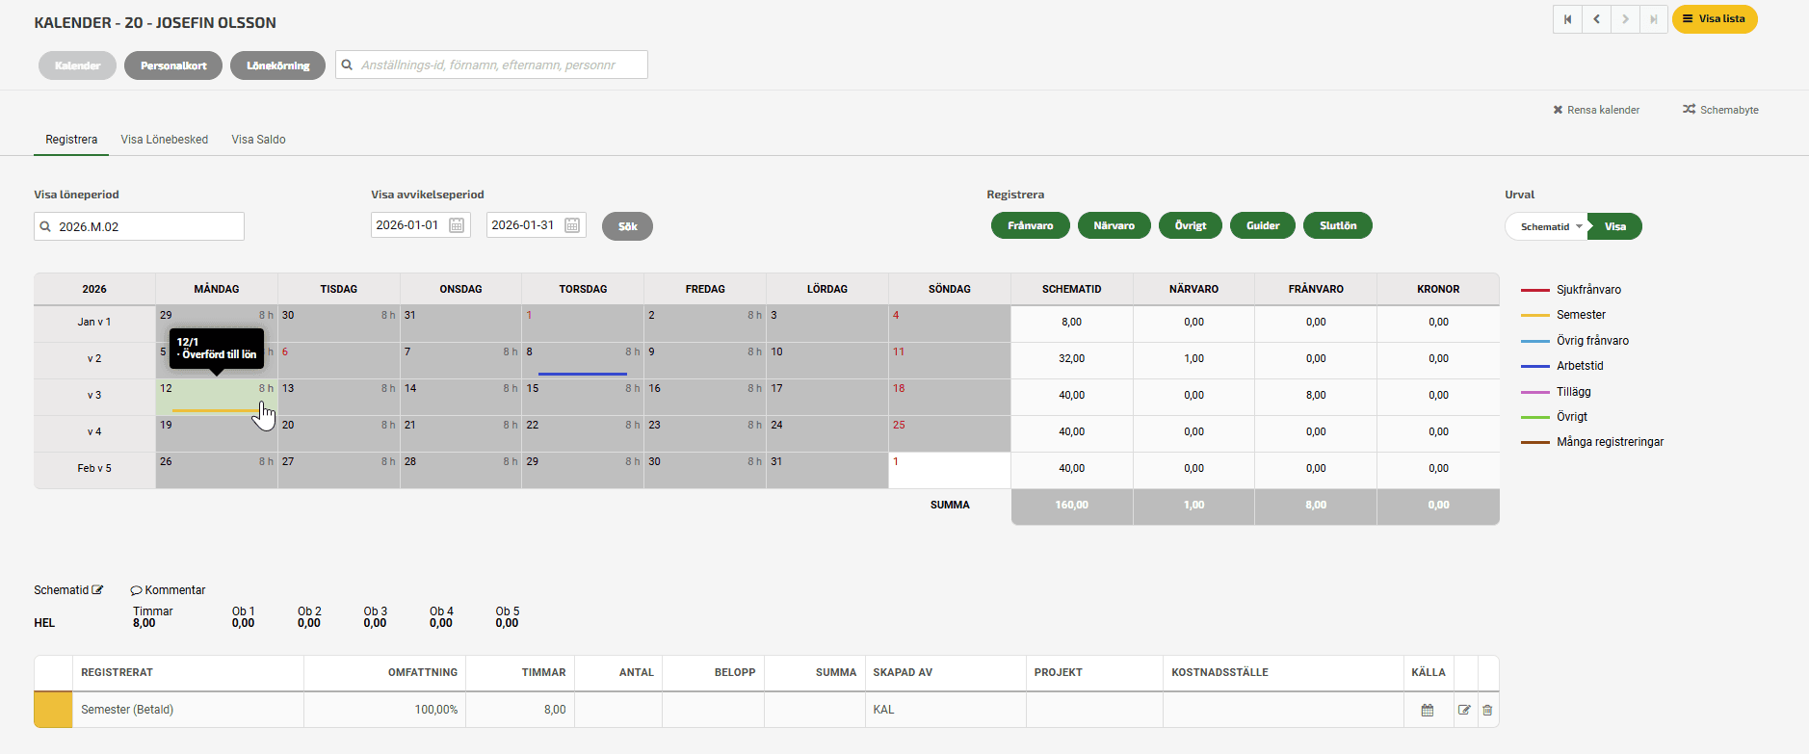Open the Personalkort view
Screen dimensions: 1809x754
(173, 65)
